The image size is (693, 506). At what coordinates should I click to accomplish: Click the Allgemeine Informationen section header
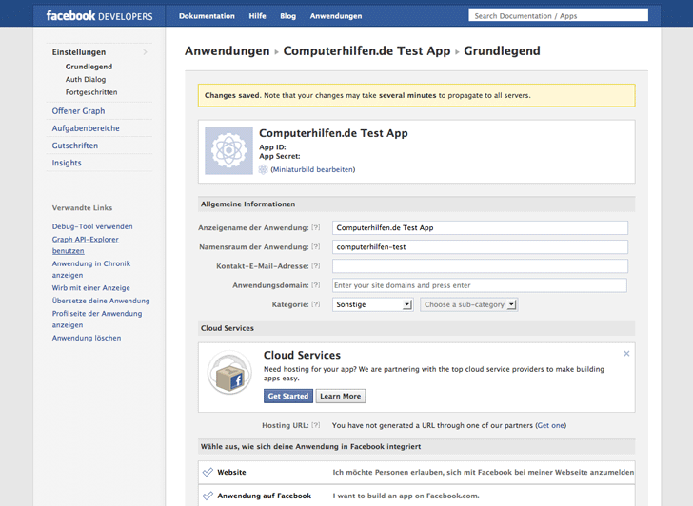pyautogui.click(x=417, y=204)
